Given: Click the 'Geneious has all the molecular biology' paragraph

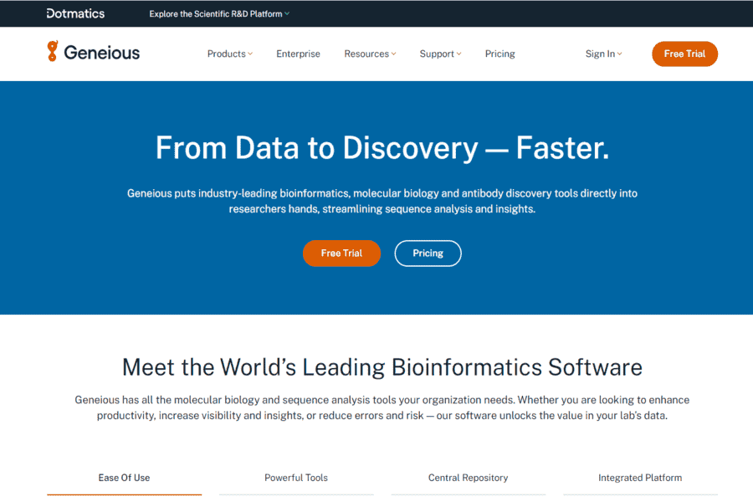Looking at the screenshot, I should point(382,407).
